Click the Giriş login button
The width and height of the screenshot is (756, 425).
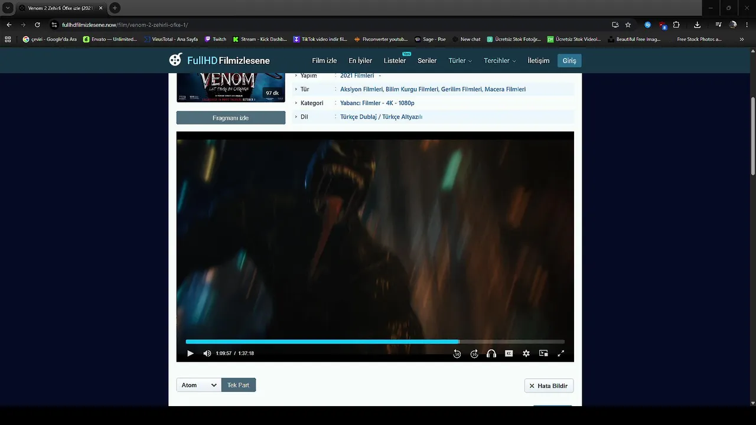(x=569, y=61)
